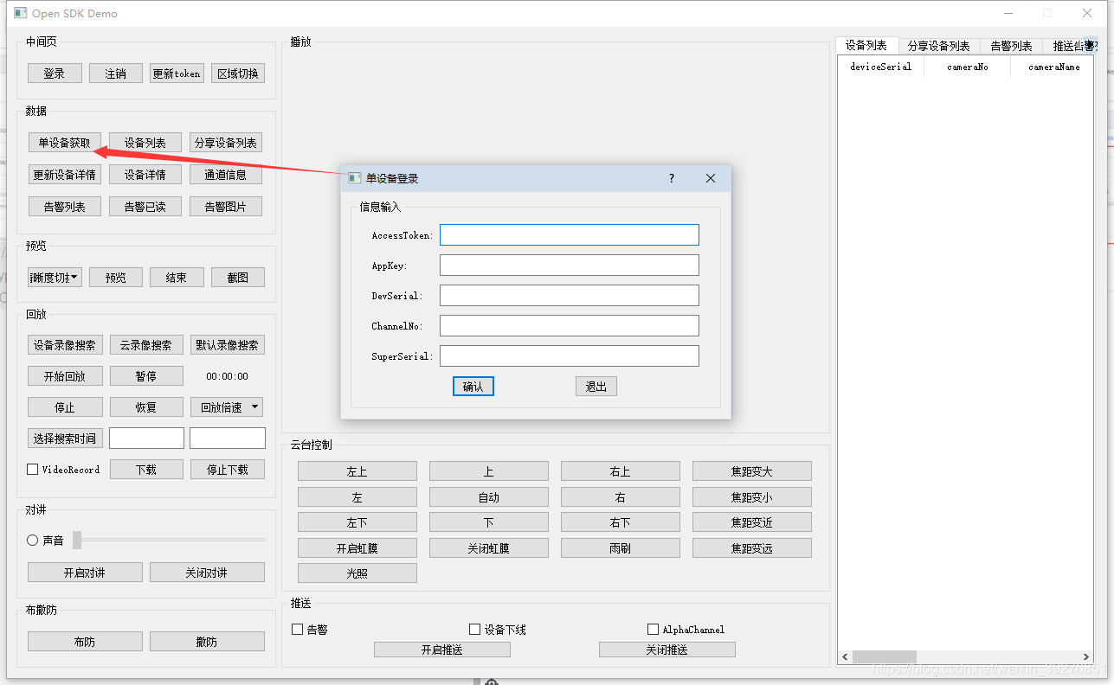Screen dimensions: 1114x685
Task: Click the 默认录像搜索 button
Action: (x=227, y=345)
